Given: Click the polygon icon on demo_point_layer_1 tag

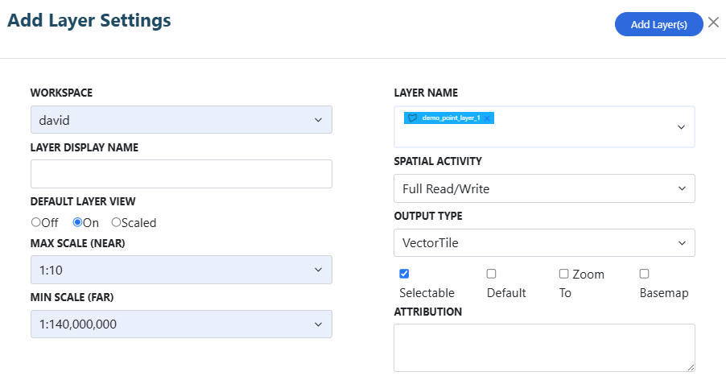Looking at the screenshot, I should (x=412, y=118).
